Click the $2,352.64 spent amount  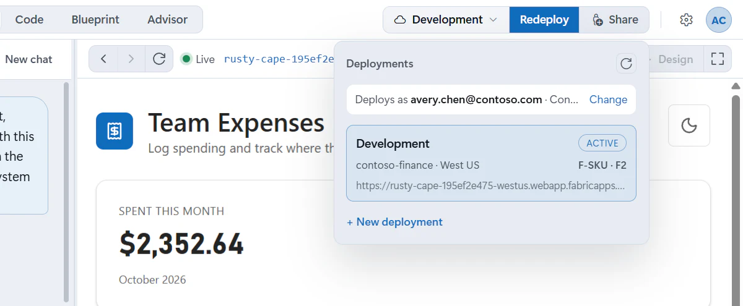181,244
